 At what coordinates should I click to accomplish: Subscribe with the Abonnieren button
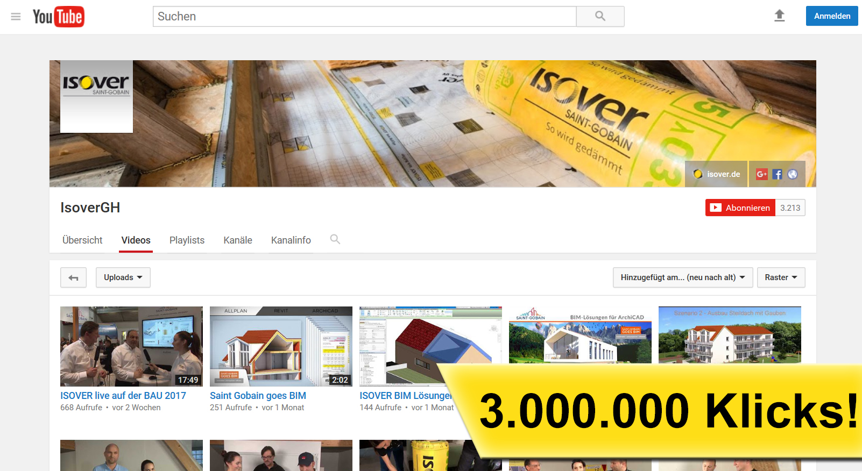pyautogui.click(x=740, y=208)
